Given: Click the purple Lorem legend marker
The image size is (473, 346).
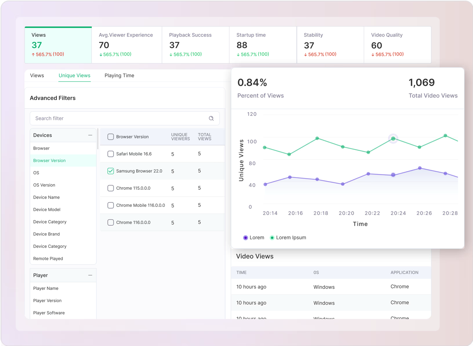Looking at the screenshot, I should click(x=246, y=237).
